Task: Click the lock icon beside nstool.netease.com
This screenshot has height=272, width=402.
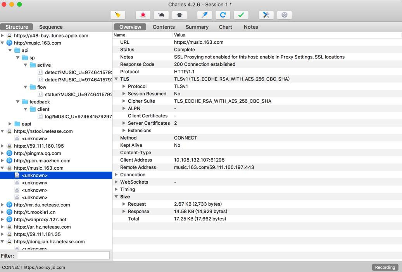Action: [9, 131]
